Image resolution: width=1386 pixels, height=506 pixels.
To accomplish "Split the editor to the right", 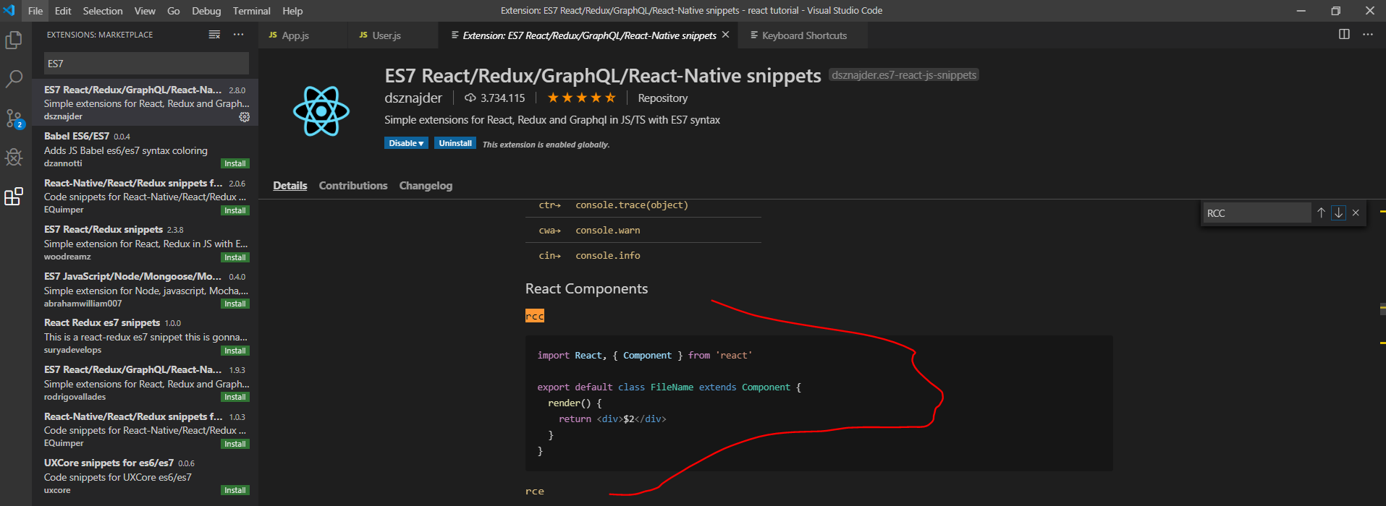I will click(x=1344, y=35).
